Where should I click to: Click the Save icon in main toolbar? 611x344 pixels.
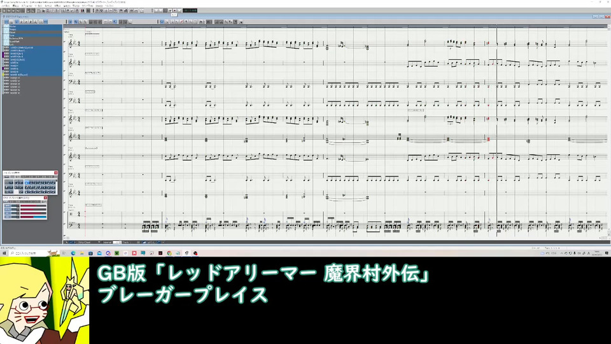tap(13, 11)
